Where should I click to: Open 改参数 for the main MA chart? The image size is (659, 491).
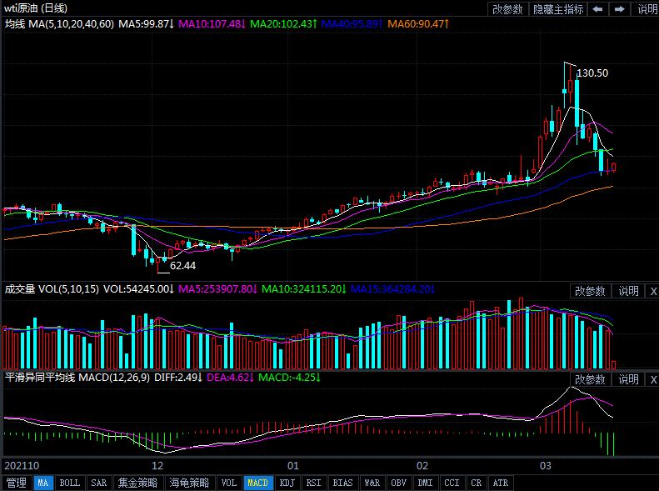point(507,9)
